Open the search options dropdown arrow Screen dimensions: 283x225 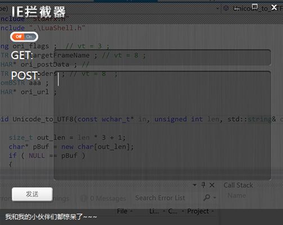(x=215, y=197)
